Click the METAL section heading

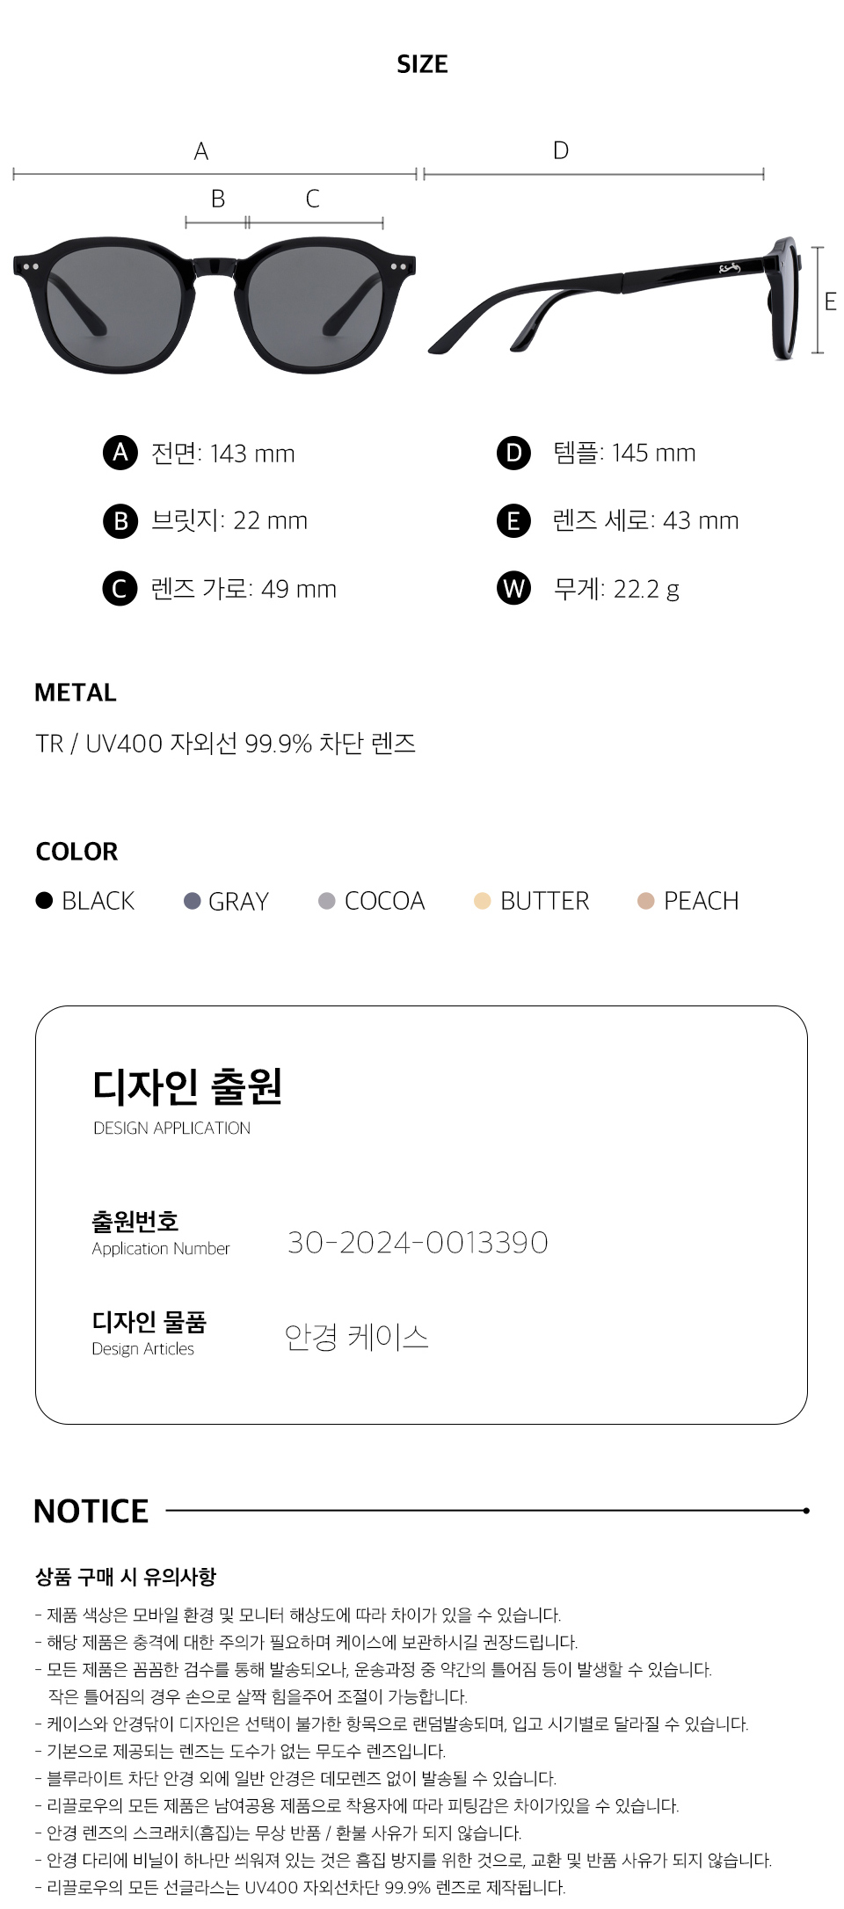click(x=76, y=693)
